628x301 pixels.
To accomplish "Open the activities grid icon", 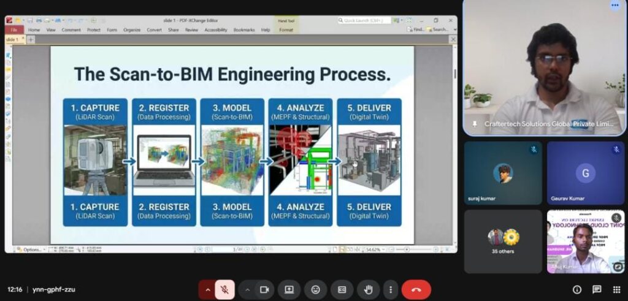I will click(x=616, y=289).
